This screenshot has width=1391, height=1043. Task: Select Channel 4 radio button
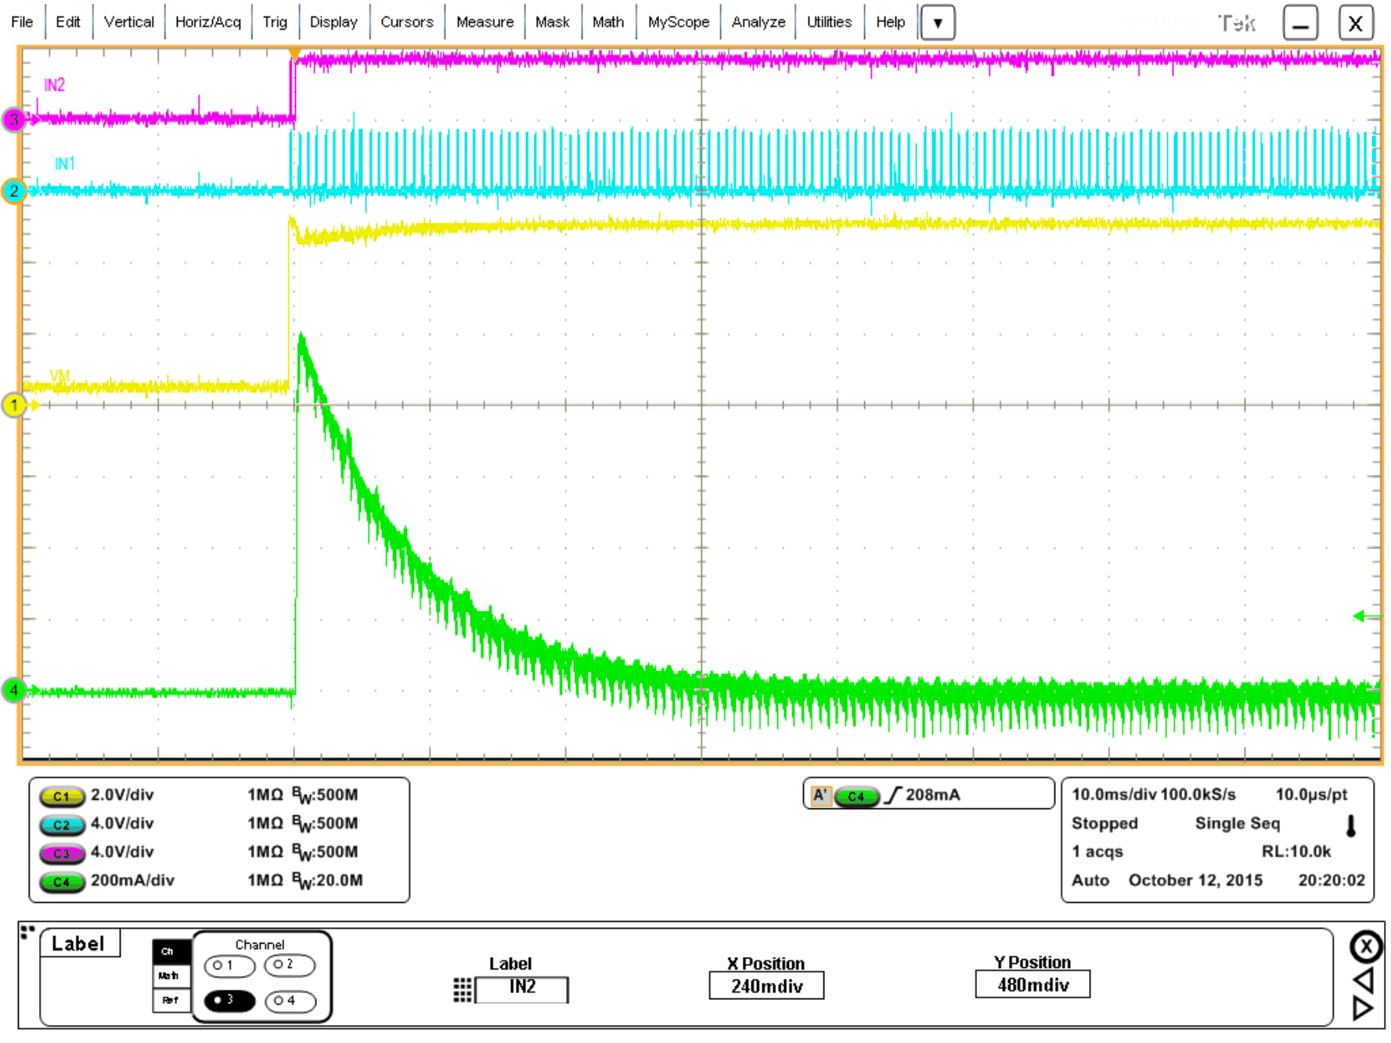290,1002
